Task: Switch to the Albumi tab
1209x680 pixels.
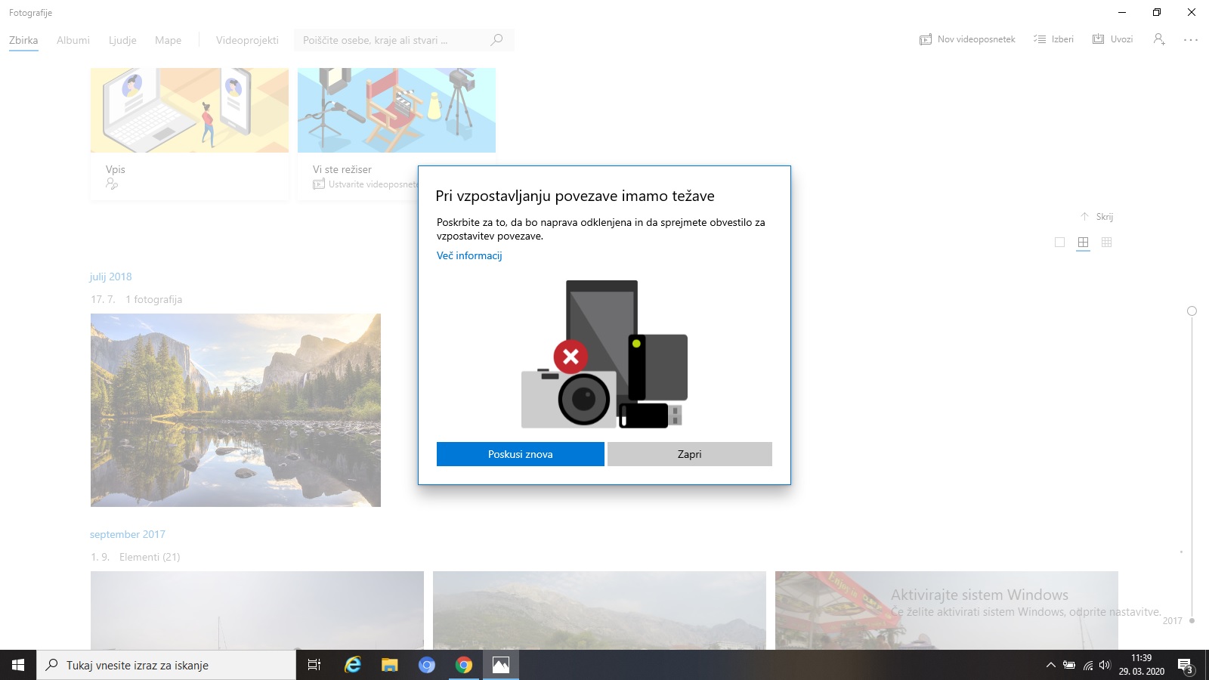Action: click(x=73, y=40)
